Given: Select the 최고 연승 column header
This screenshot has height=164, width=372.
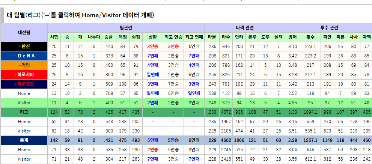Looking at the screenshot, I should tap(173, 37).
